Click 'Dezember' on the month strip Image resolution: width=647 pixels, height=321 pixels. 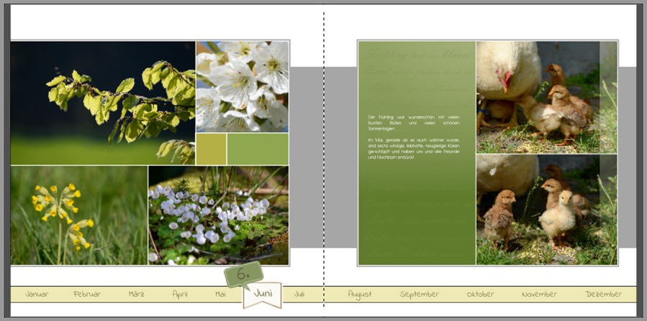click(x=603, y=294)
